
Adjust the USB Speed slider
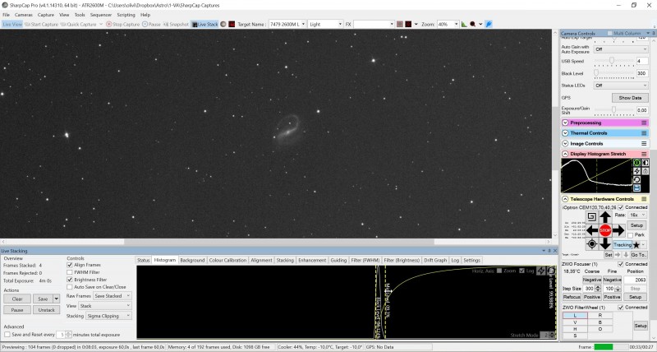(x=613, y=61)
